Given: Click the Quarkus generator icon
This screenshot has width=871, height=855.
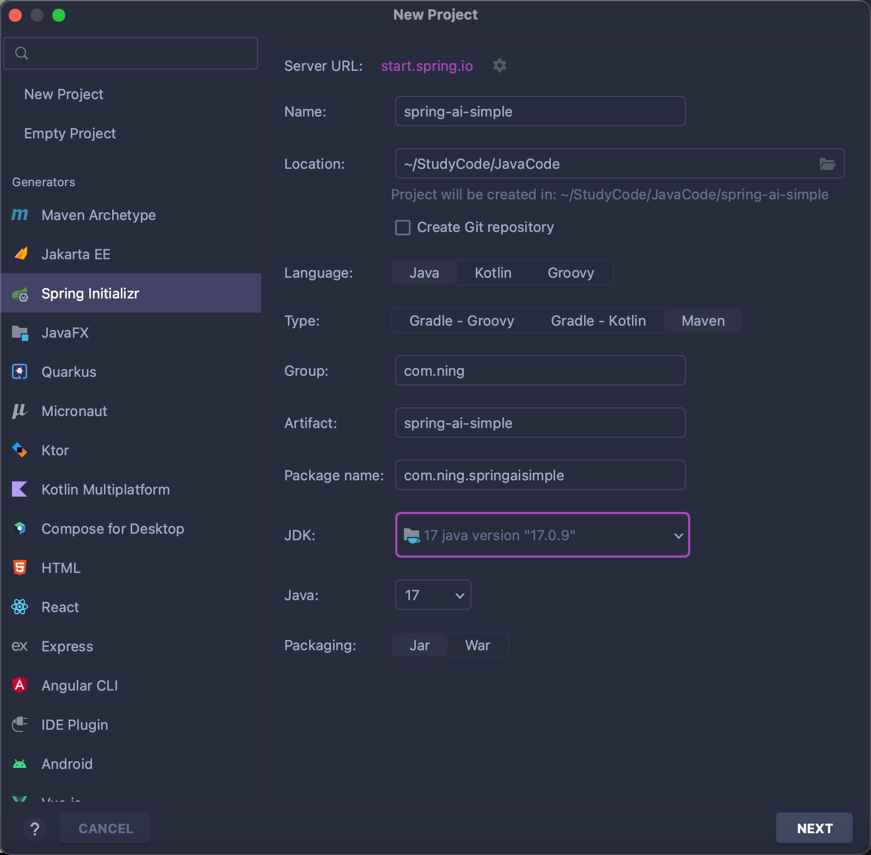Looking at the screenshot, I should click(20, 372).
